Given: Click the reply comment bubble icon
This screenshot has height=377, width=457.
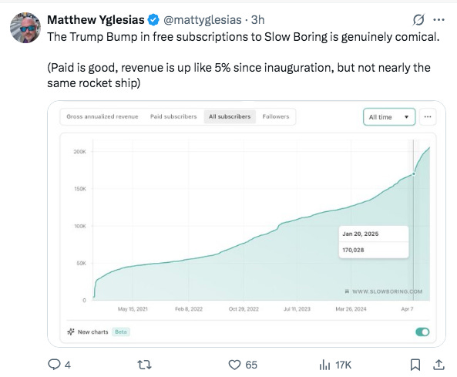Looking at the screenshot, I should (54, 365).
